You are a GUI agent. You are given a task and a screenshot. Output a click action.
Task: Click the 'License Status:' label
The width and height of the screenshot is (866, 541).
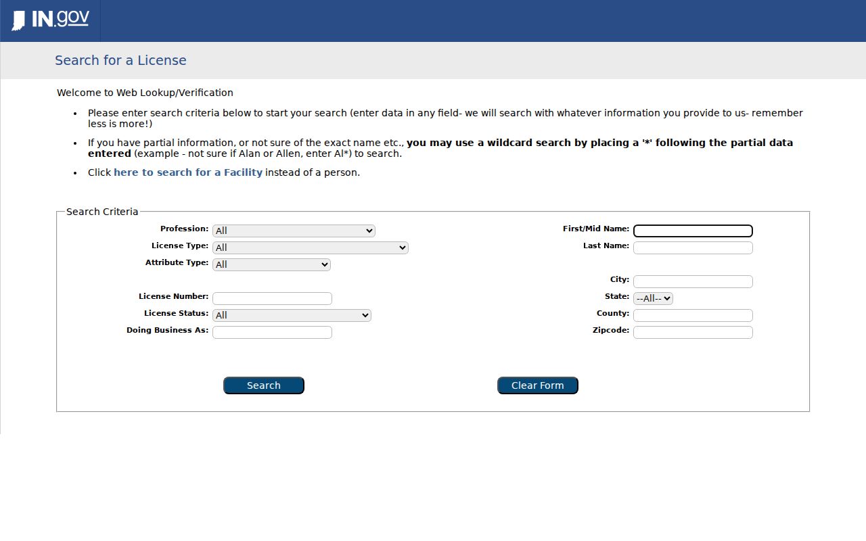pos(177,313)
